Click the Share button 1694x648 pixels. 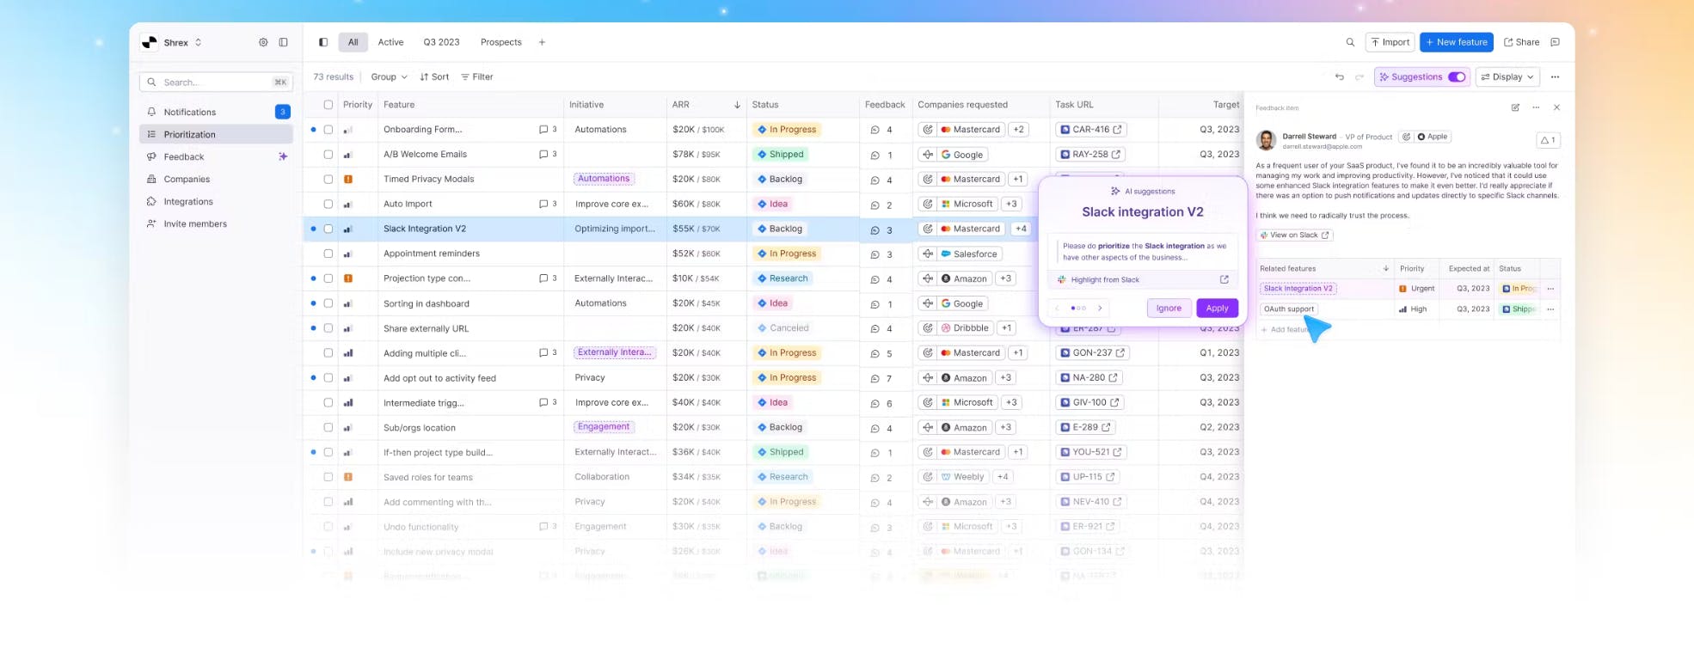[x=1521, y=42]
